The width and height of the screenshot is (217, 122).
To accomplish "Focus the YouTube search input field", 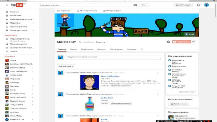I will [x=86, y=5].
